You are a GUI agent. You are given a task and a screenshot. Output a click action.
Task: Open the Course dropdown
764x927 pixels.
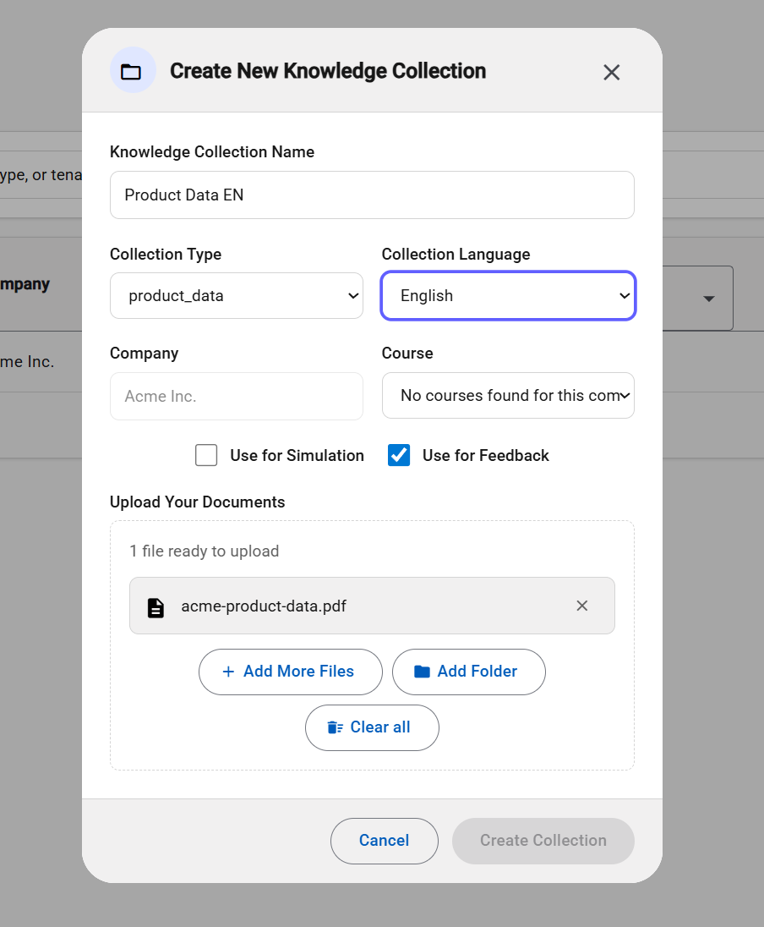click(508, 396)
